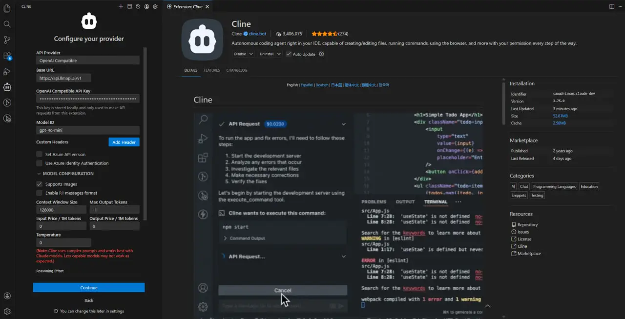Open Accounts icon at bottom of activity bar
Image resolution: width=625 pixels, height=319 pixels.
click(x=7, y=296)
